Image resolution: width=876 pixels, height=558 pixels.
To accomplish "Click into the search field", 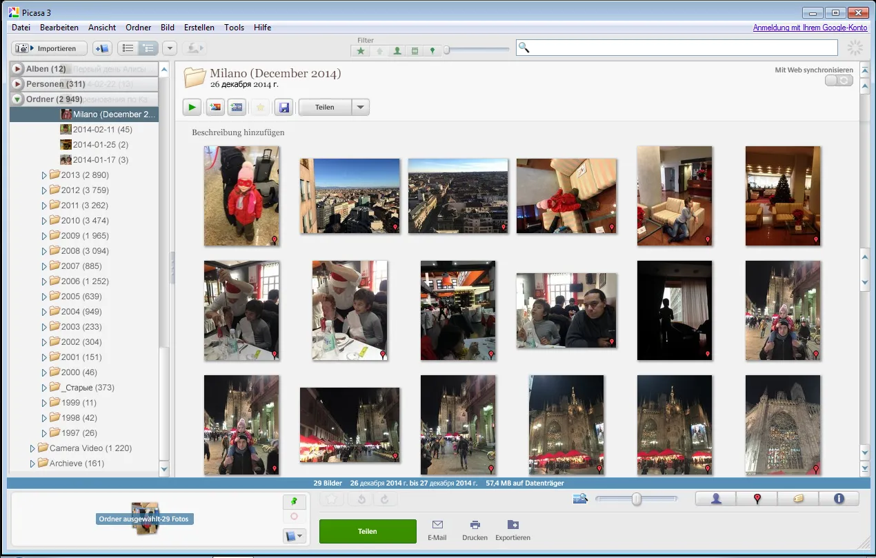I will point(676,48).
